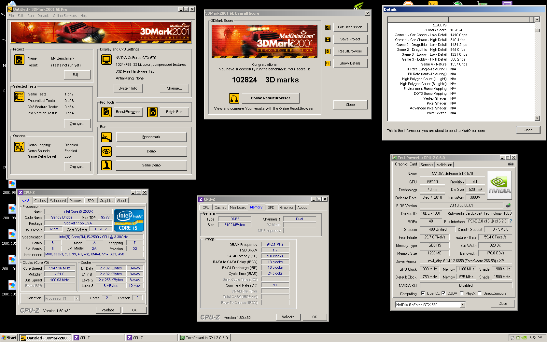Click the system clock showing 6:54 PM

pos(536,338)
